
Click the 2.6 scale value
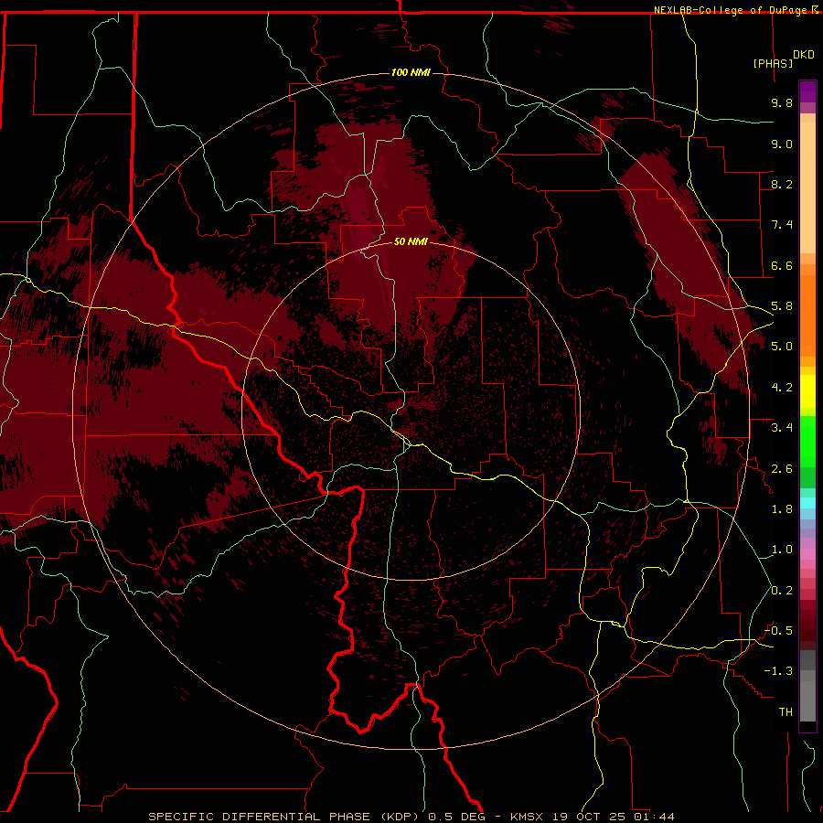tap(782, 469)
